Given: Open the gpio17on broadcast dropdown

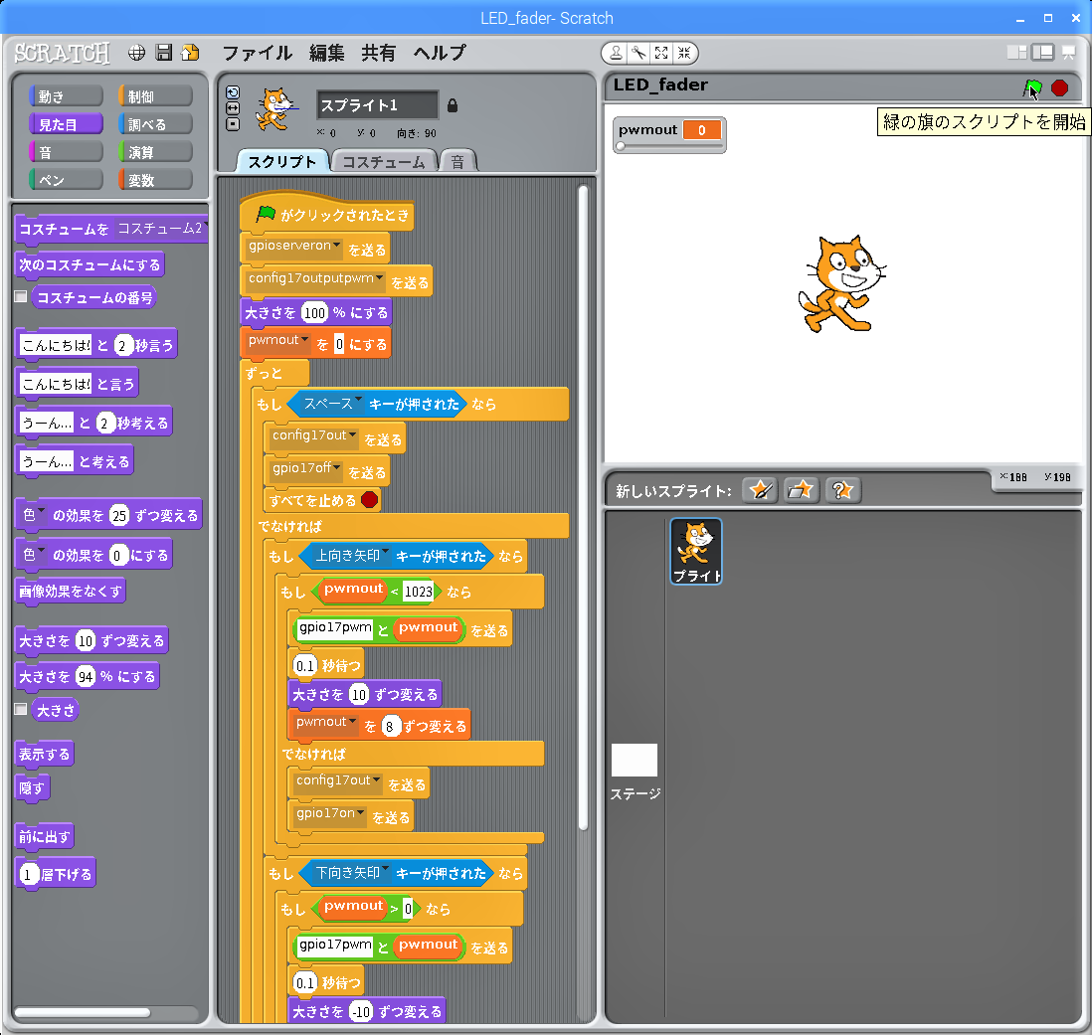Looking at the screenshot, I should tap(361, 813).
